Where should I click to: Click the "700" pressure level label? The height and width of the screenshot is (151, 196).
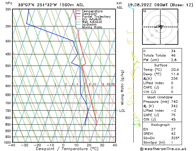point(9,103)
